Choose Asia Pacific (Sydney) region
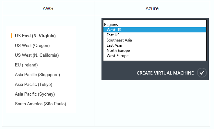 (35, 94)
